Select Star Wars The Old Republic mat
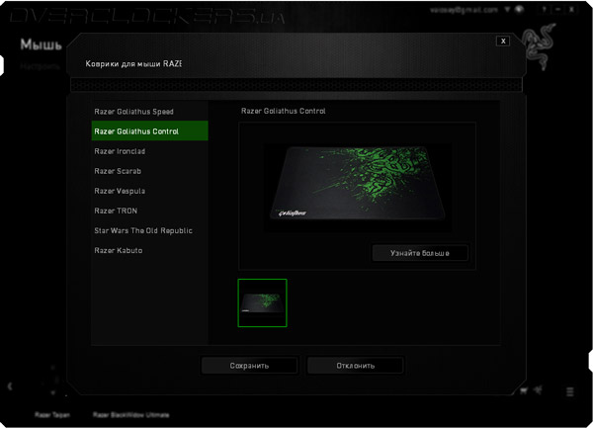The width and height of the screenshot is (593, 428). pyautogui.click(x=150, y=230)
